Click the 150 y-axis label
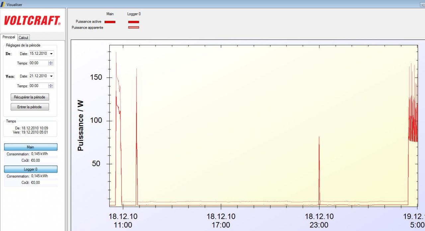Viewport: 425px width, 231px height. point(96,77)
